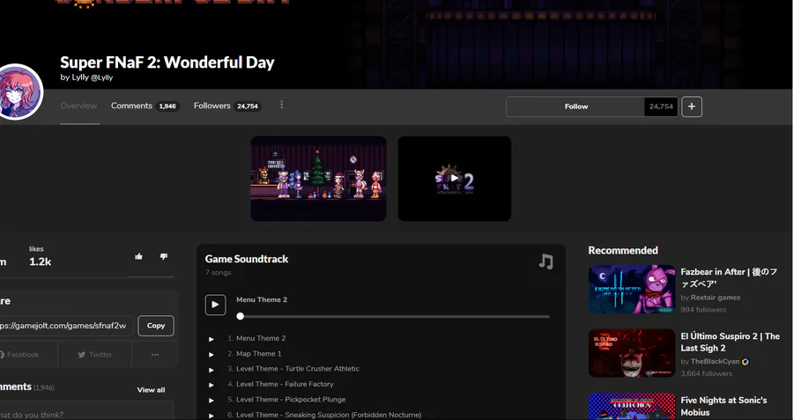This screenshot has height=420, width=793.
Task: Click Five Nights at Sonic's Mobius title
Action: 723,406
